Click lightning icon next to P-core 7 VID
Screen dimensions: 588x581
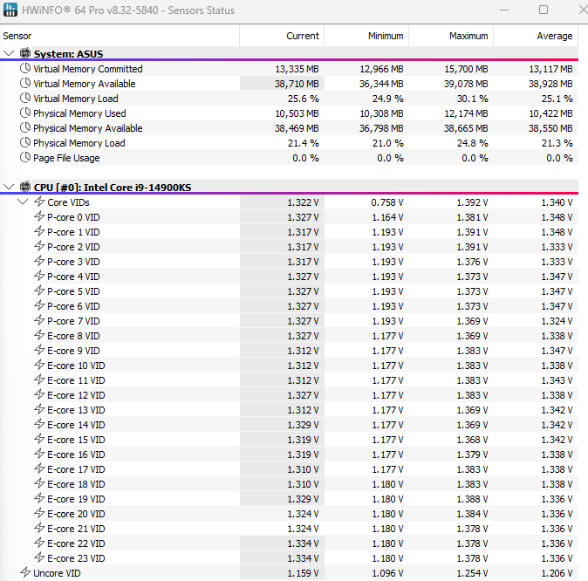click(39, 320)
